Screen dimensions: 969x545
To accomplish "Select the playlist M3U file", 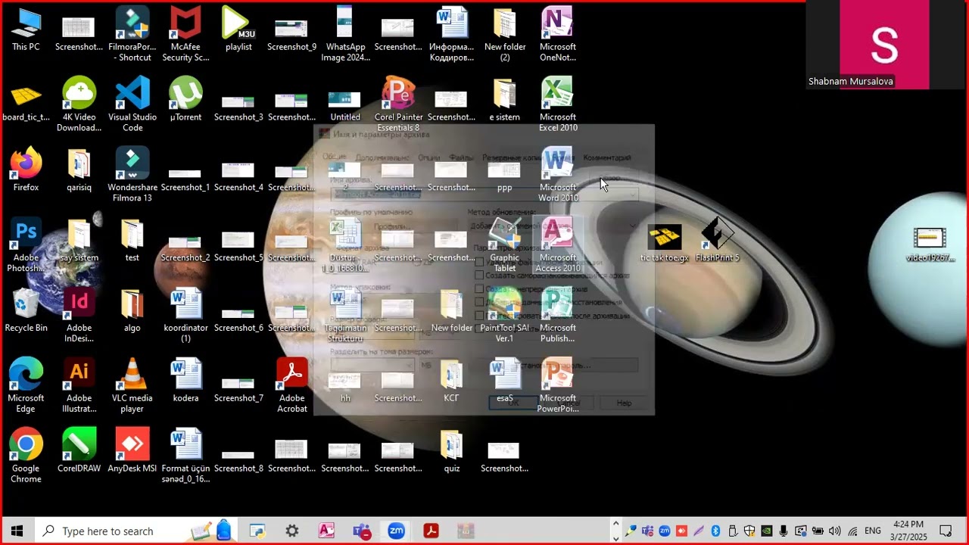I will click(x=238, y=30).
